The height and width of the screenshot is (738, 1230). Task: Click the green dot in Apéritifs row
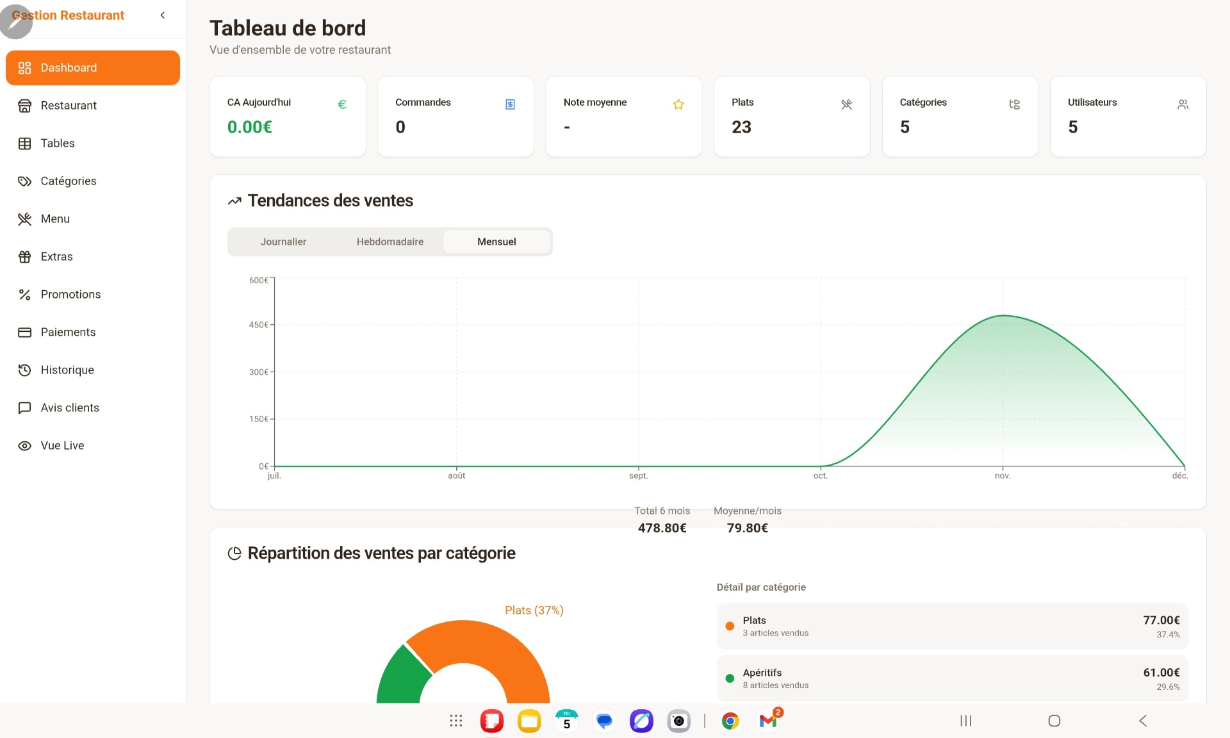(x=730, y=678)
